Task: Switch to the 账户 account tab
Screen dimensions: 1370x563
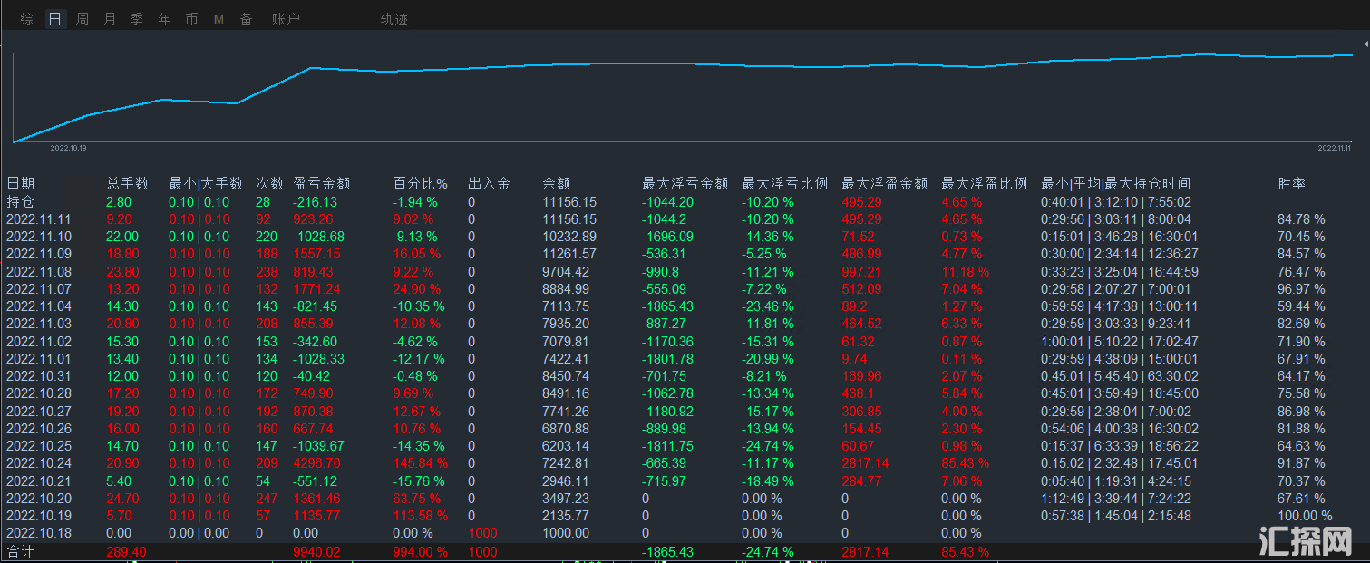Action: (286, 19)
